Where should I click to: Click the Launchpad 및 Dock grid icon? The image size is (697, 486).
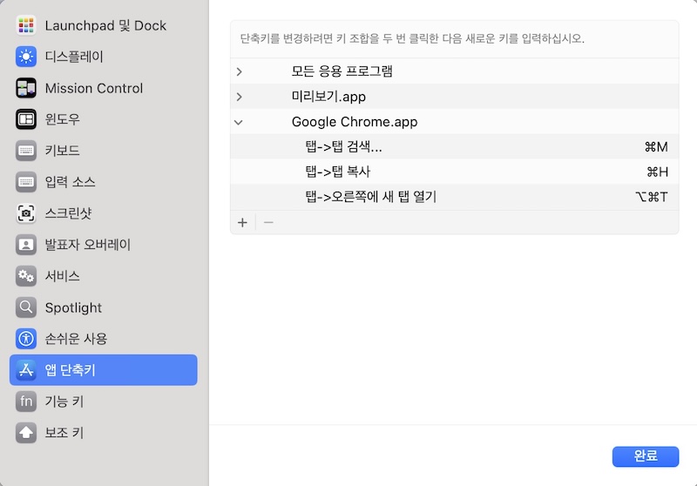(26, 25)
